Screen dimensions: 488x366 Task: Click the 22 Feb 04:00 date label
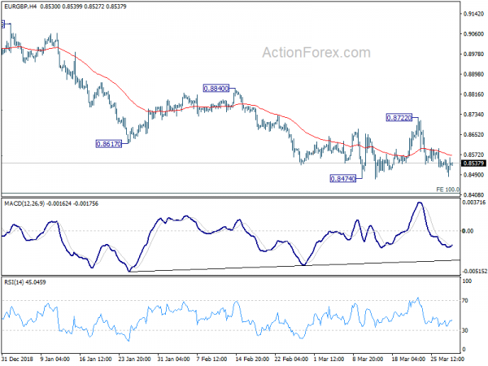tap(292, 359)
